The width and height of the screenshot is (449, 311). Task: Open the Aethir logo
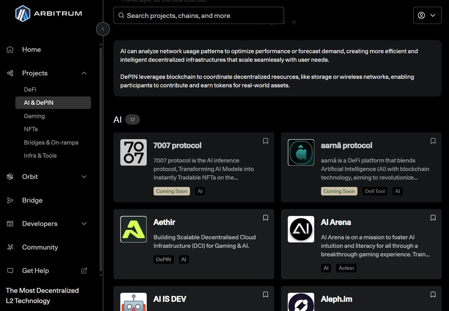coord(134,229)
